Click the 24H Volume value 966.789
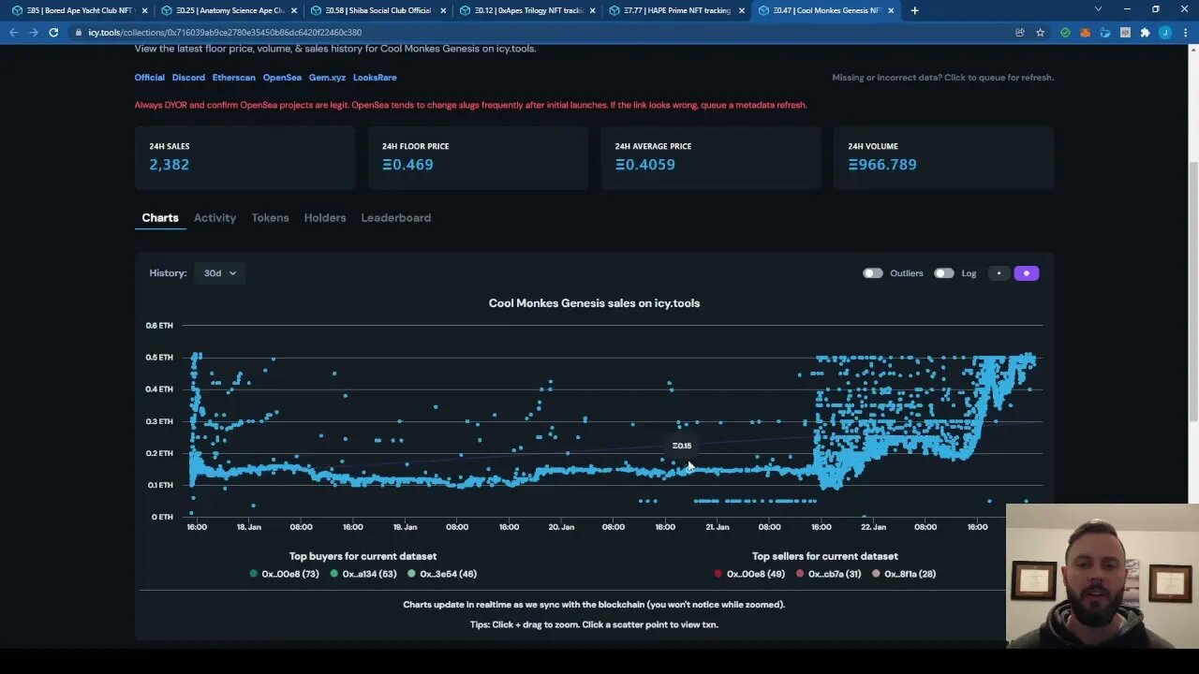This screenshot has width=1199, height=674. 882,165
